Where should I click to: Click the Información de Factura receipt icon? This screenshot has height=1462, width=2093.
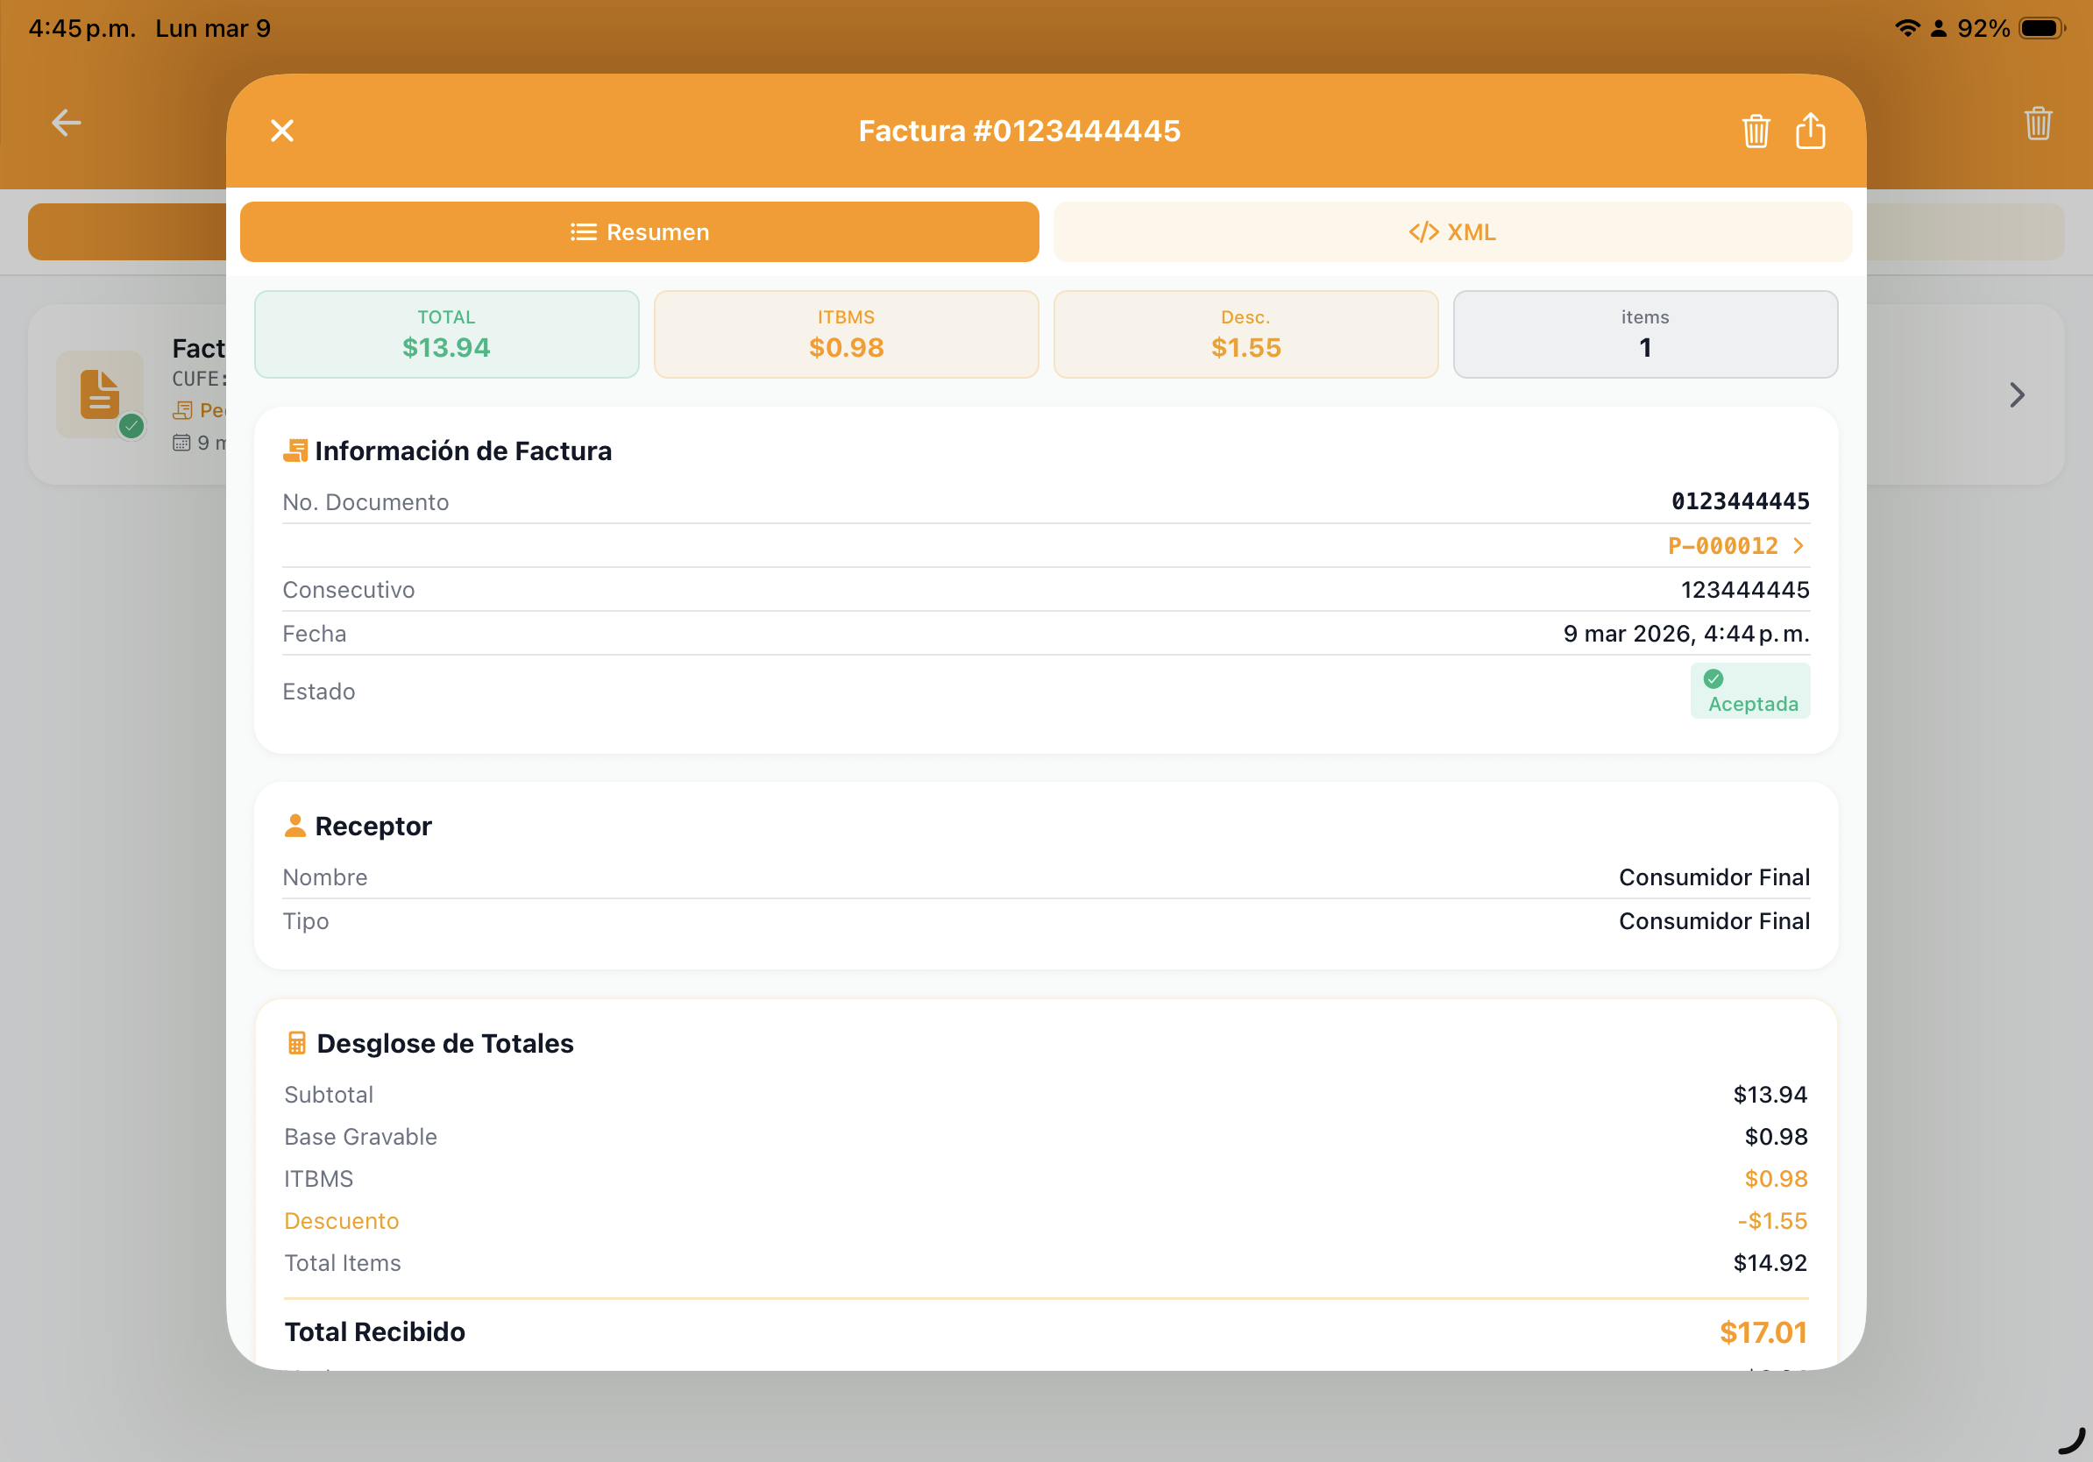point(294,451)
